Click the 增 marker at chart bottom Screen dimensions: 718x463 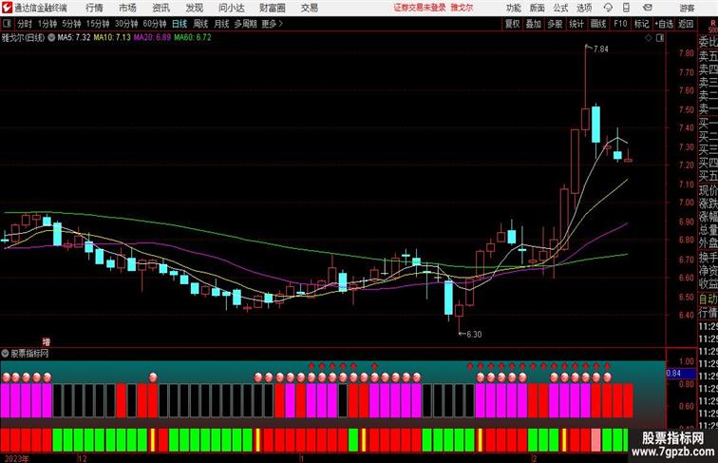click(x=47, y=342)
